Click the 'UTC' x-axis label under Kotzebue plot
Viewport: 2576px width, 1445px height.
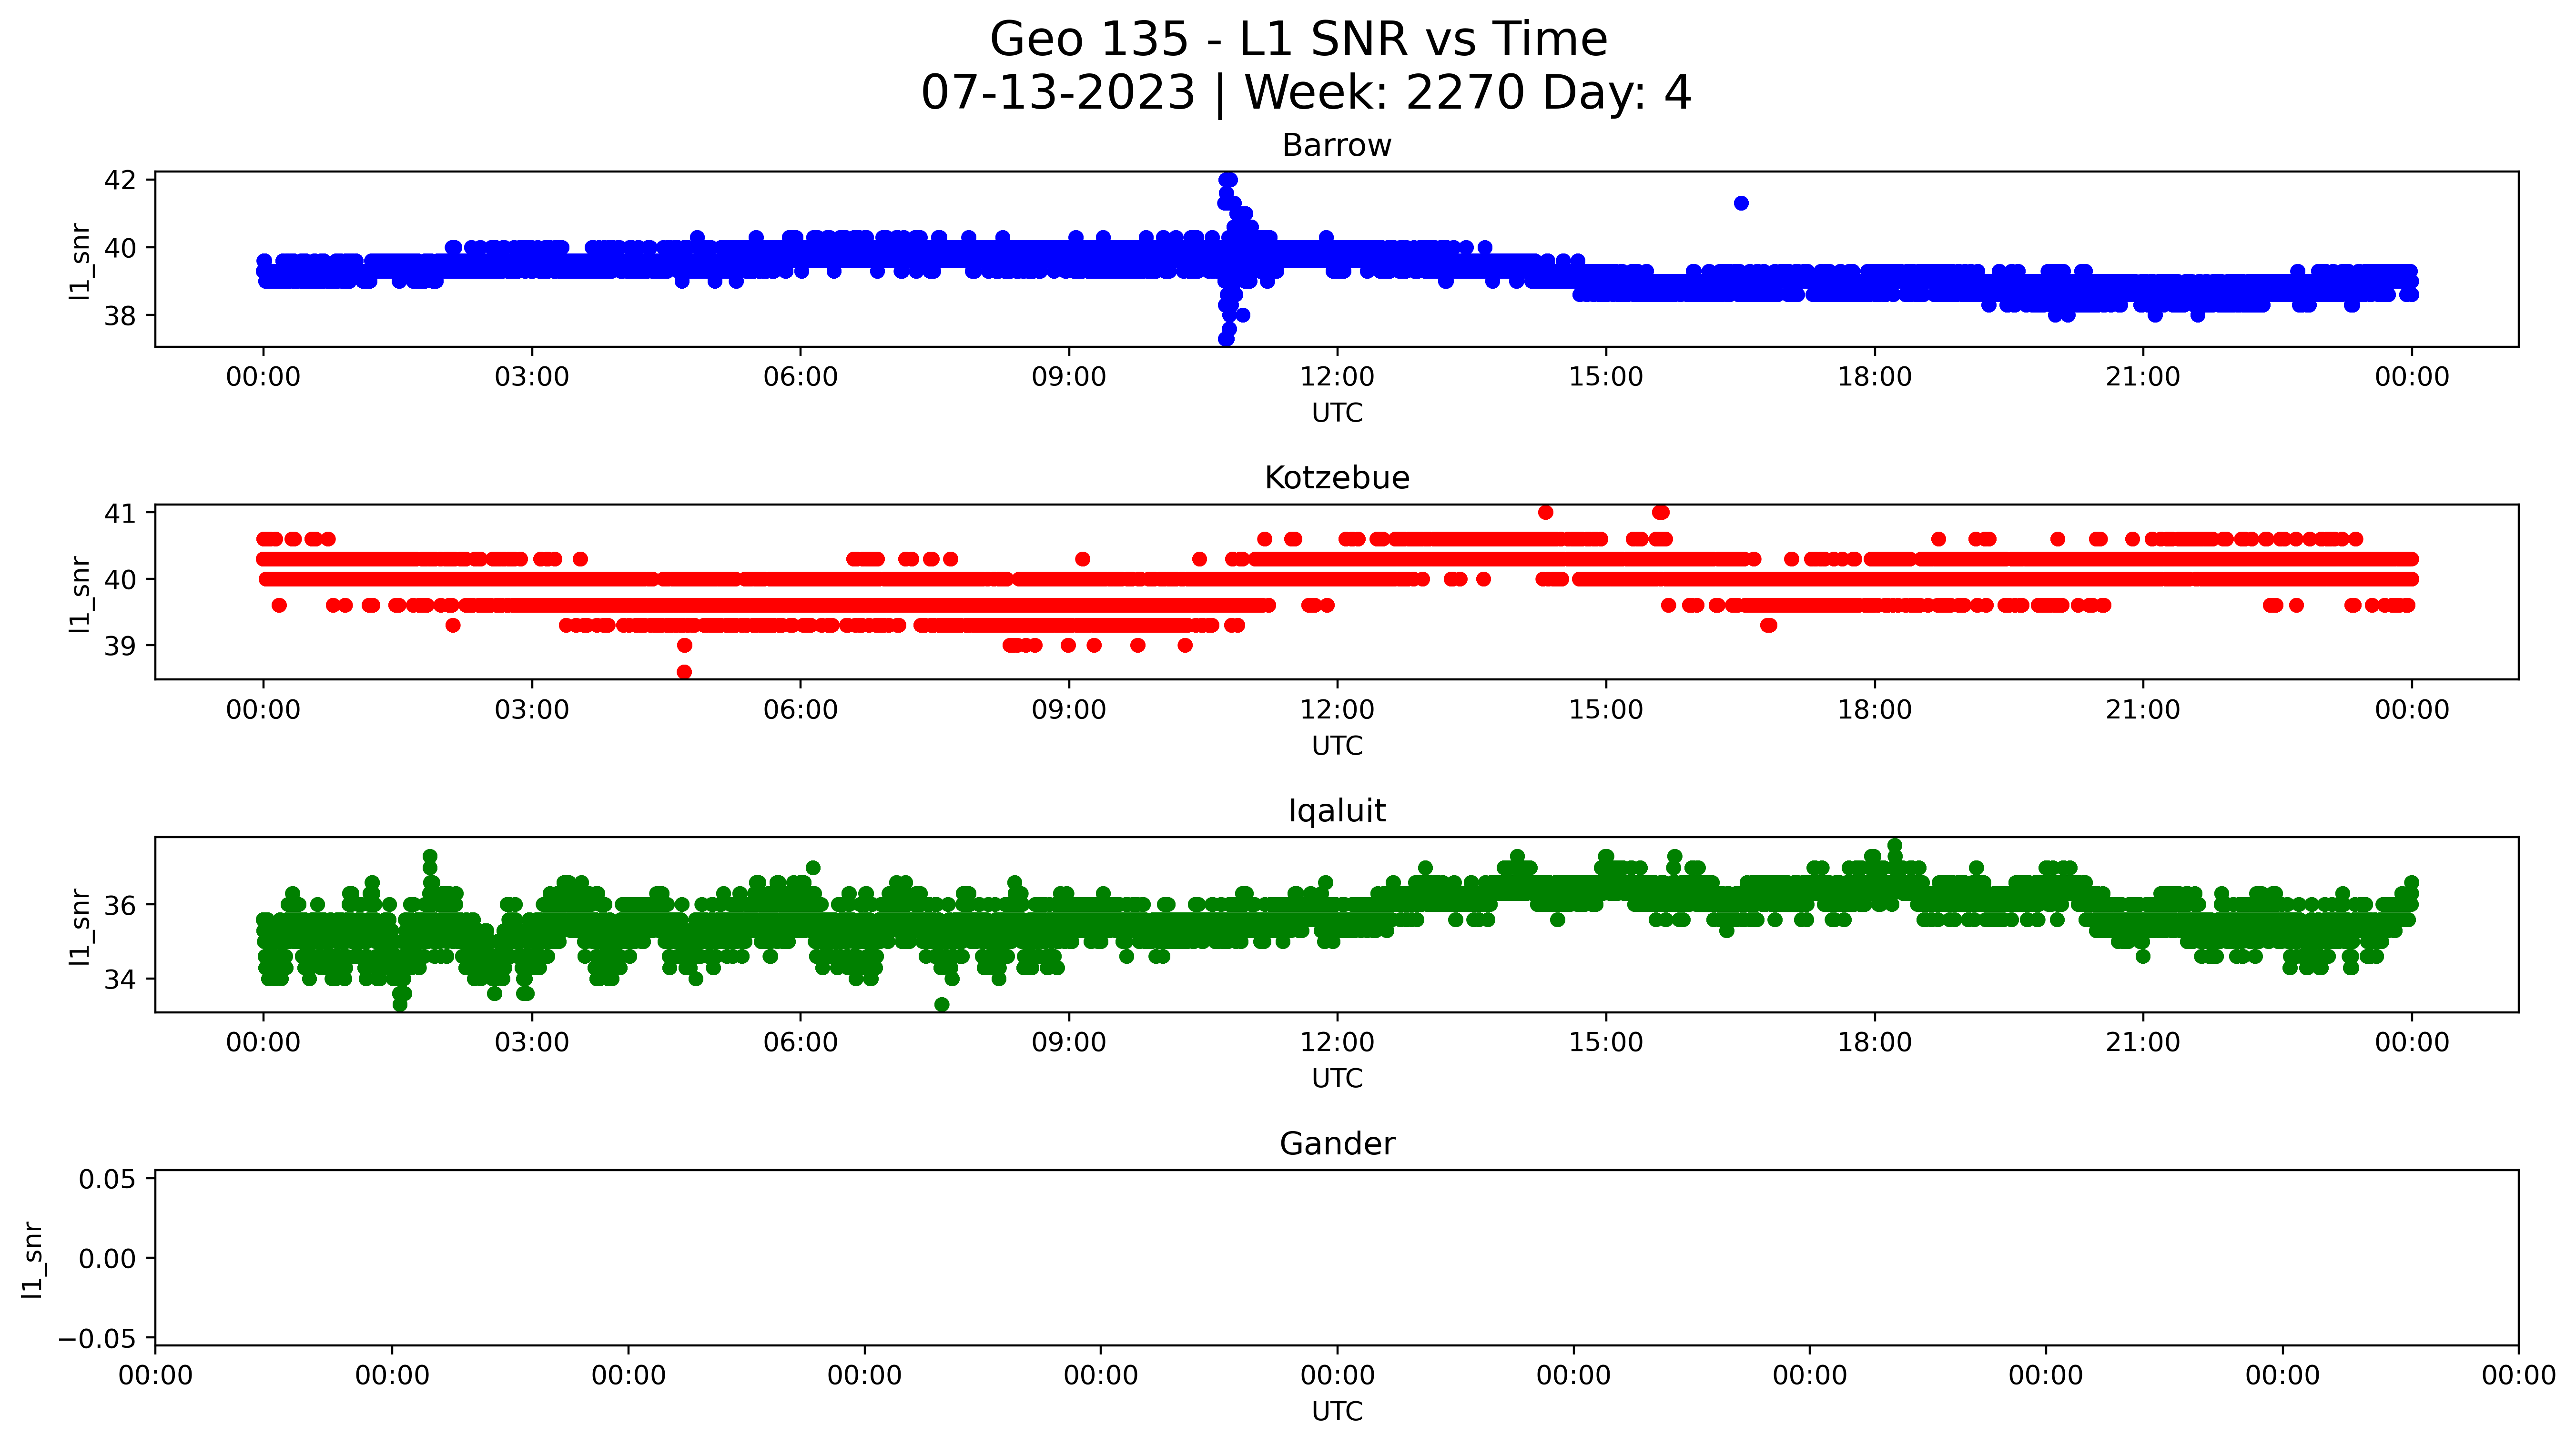(x=1337, y=746)
